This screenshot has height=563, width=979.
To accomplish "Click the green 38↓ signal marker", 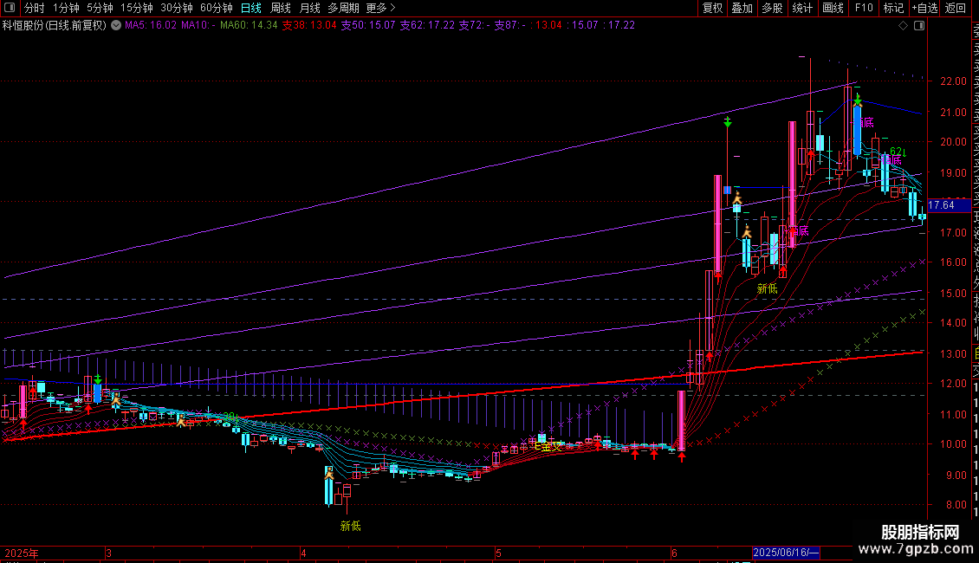I will (231, 417).
